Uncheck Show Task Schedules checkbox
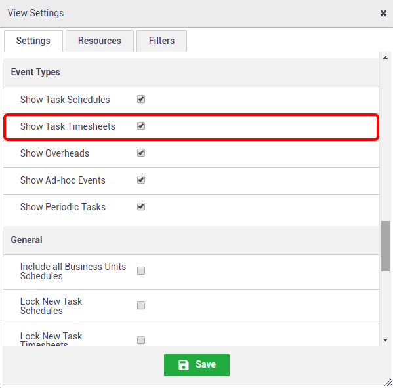 click(141, 99)
